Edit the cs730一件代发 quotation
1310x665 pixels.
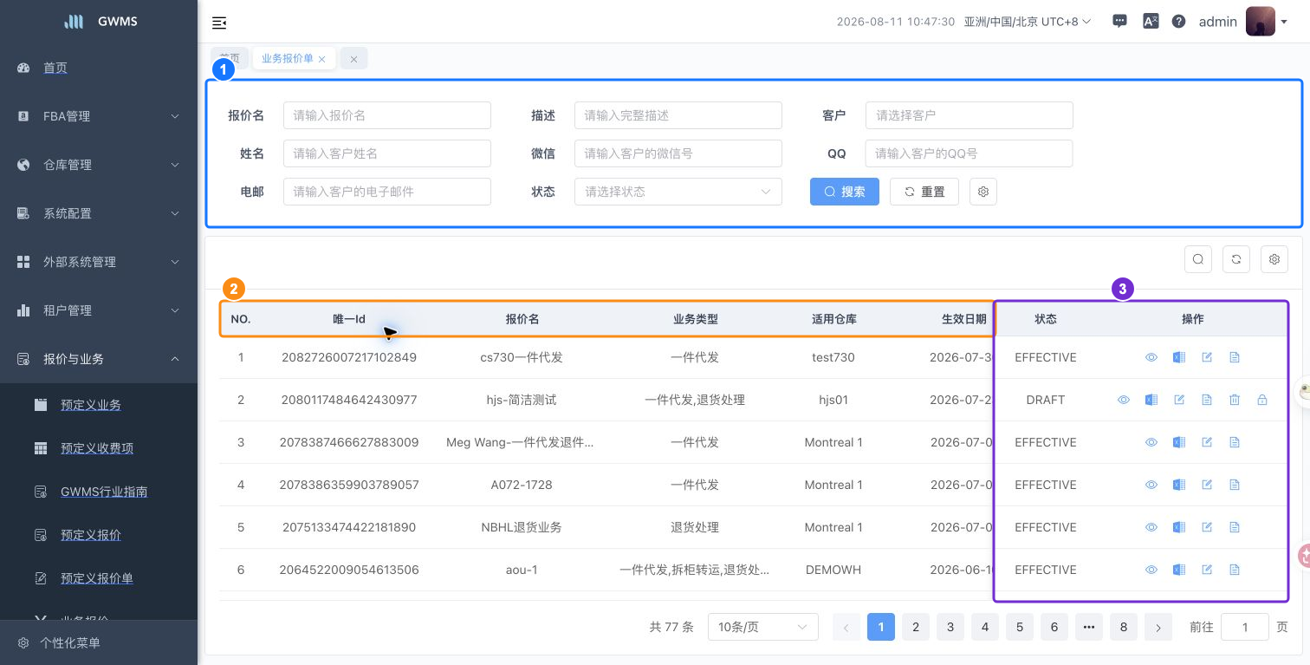pyautogui.click(x=1207, y=357)
